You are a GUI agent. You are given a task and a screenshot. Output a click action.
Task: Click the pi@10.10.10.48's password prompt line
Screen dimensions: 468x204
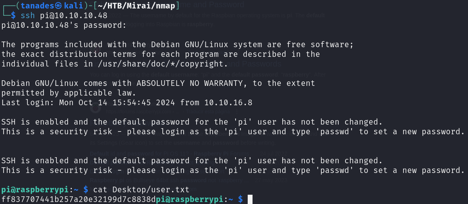tap(64, 25)
